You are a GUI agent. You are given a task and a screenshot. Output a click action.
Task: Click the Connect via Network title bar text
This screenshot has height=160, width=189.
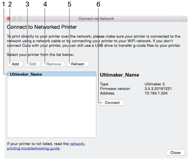point(96,19)
